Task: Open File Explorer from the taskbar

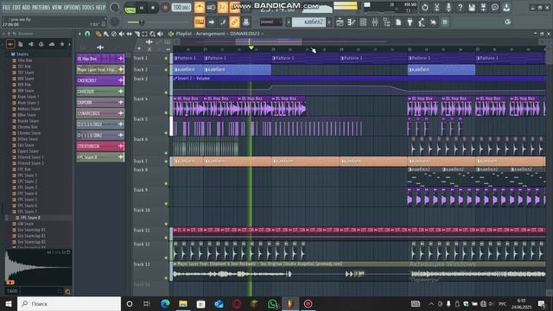Action: coord(183,303)
